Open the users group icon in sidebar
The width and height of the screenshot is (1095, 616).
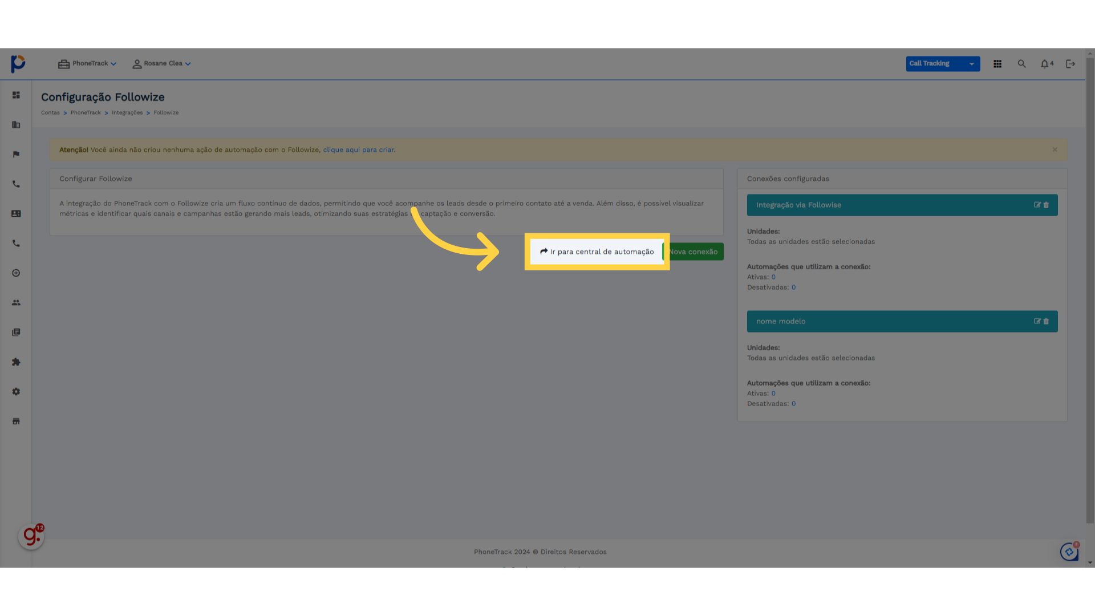tap(16, 303)
